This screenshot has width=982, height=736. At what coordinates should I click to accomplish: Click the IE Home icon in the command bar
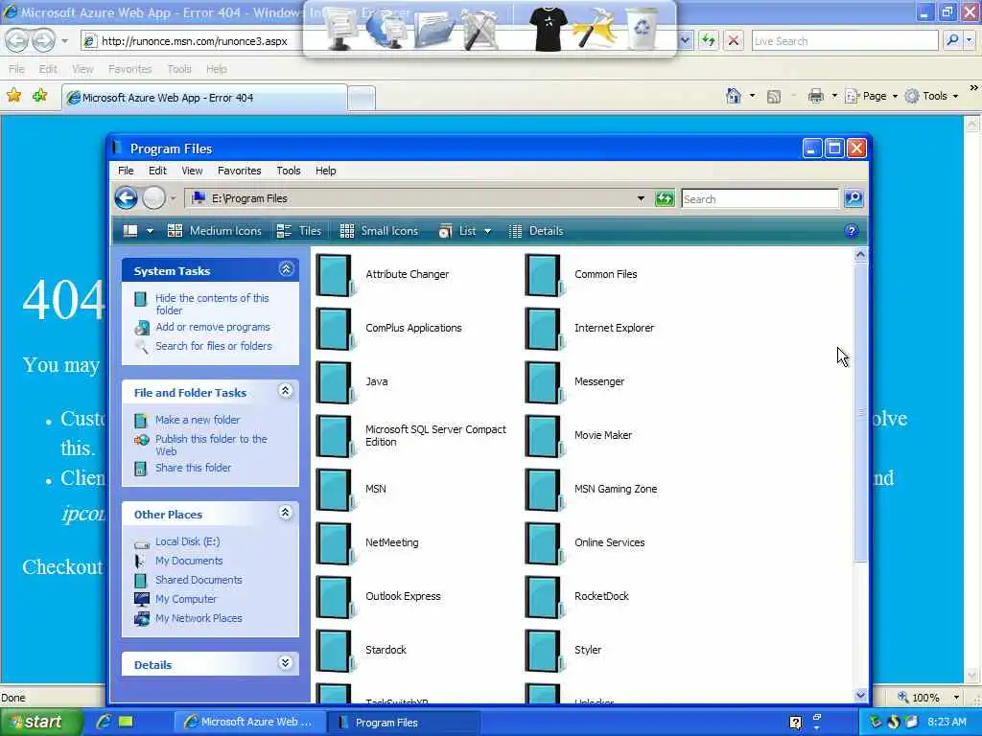pyautogui.click(x=734, y=96)
